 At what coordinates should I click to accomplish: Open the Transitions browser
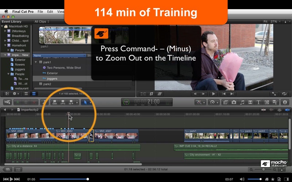tap(250, 102)
